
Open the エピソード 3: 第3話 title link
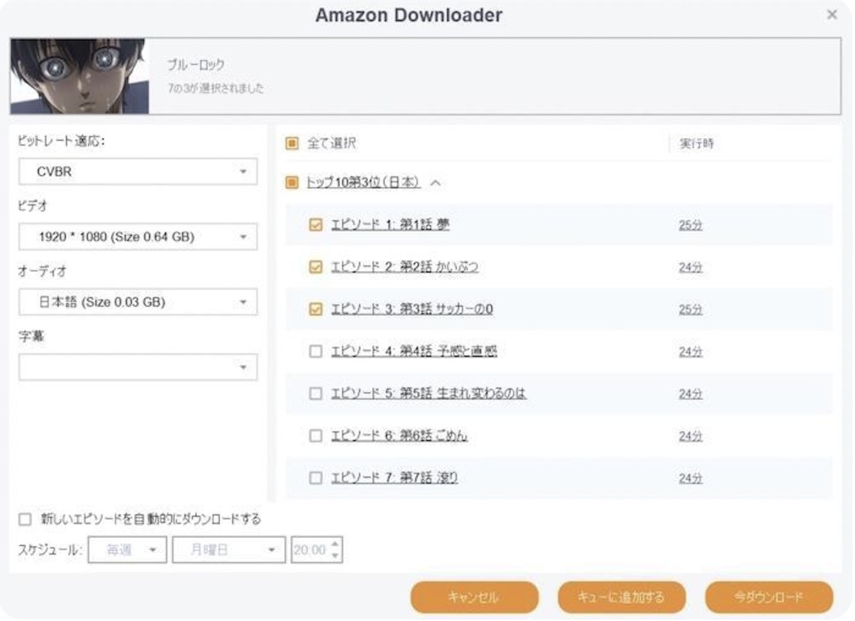(x=412, y=309)
